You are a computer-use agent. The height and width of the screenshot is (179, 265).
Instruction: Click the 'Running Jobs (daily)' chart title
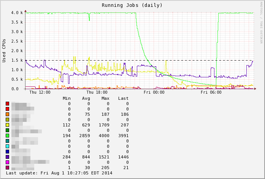(132, 5)
